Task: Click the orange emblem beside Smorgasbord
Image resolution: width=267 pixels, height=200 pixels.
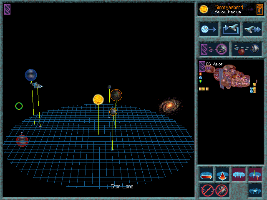Action: [x=259, y=9]
